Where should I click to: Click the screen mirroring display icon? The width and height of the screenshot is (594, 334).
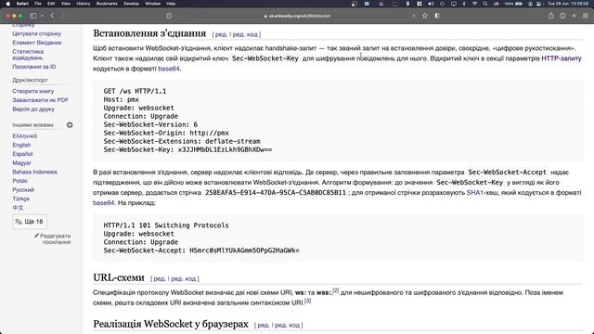click(454, 4)
